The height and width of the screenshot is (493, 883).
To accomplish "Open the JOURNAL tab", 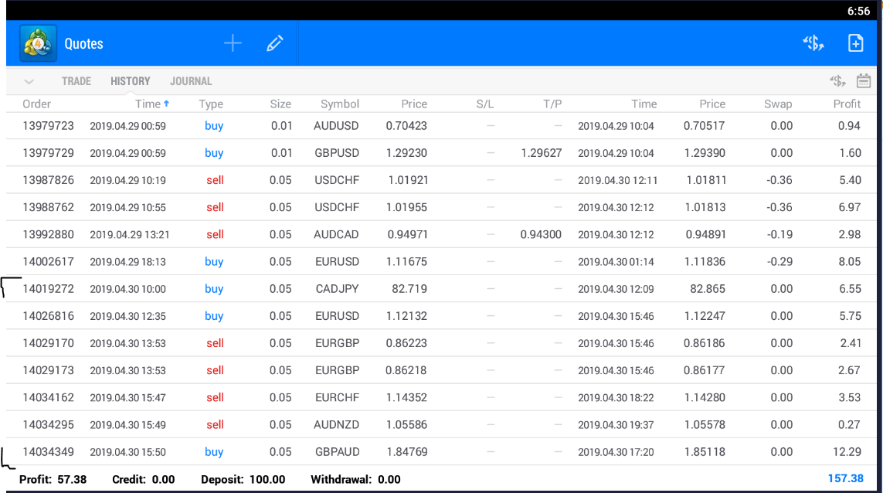I will point(191,81).
